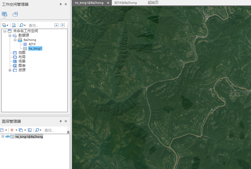
Task: Switch to the he_bing1@BaZhong tab
Action: point(89,3)
